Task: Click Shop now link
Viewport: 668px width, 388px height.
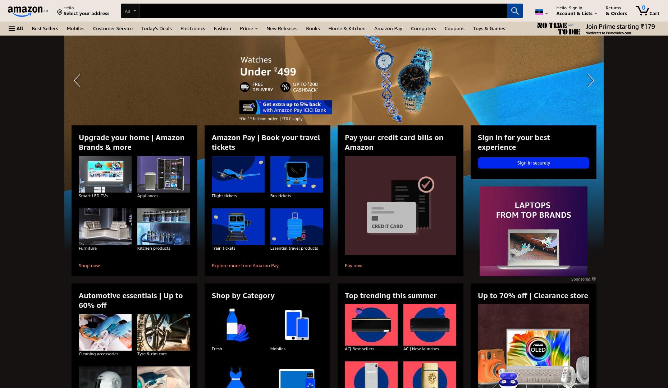Action: click(x=89, y=265)
